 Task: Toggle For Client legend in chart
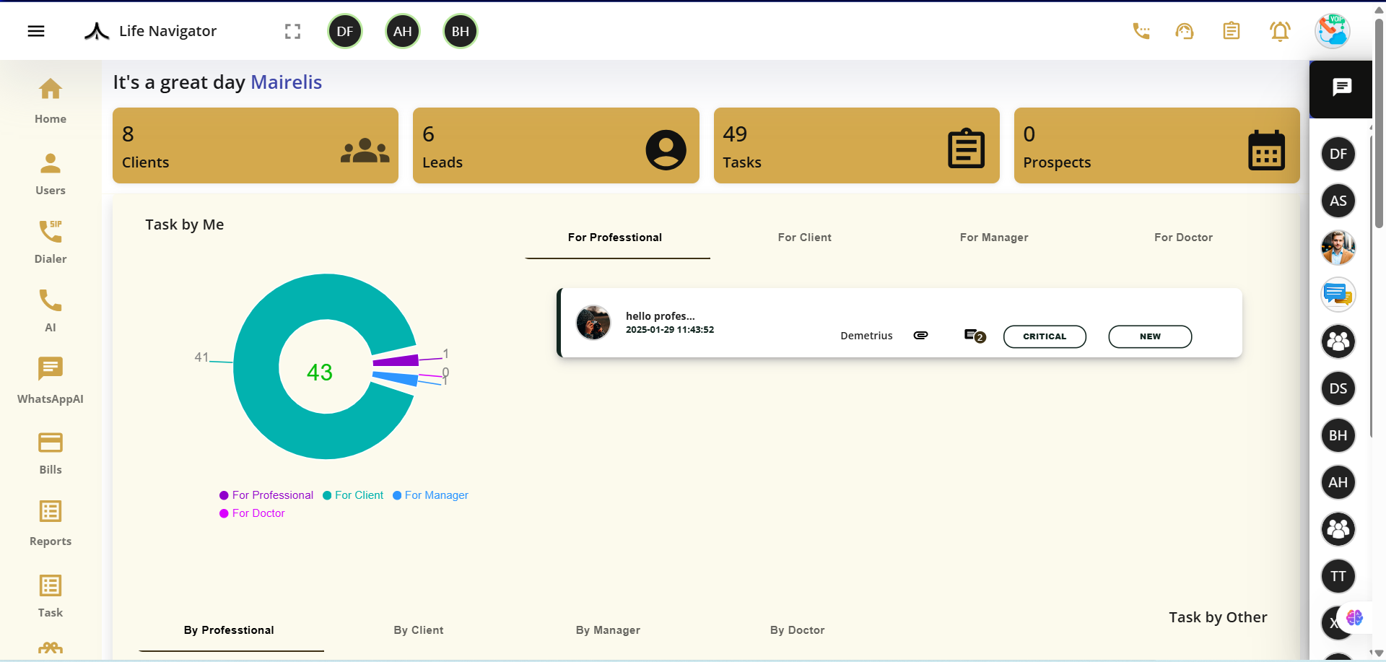click(353, 495)
